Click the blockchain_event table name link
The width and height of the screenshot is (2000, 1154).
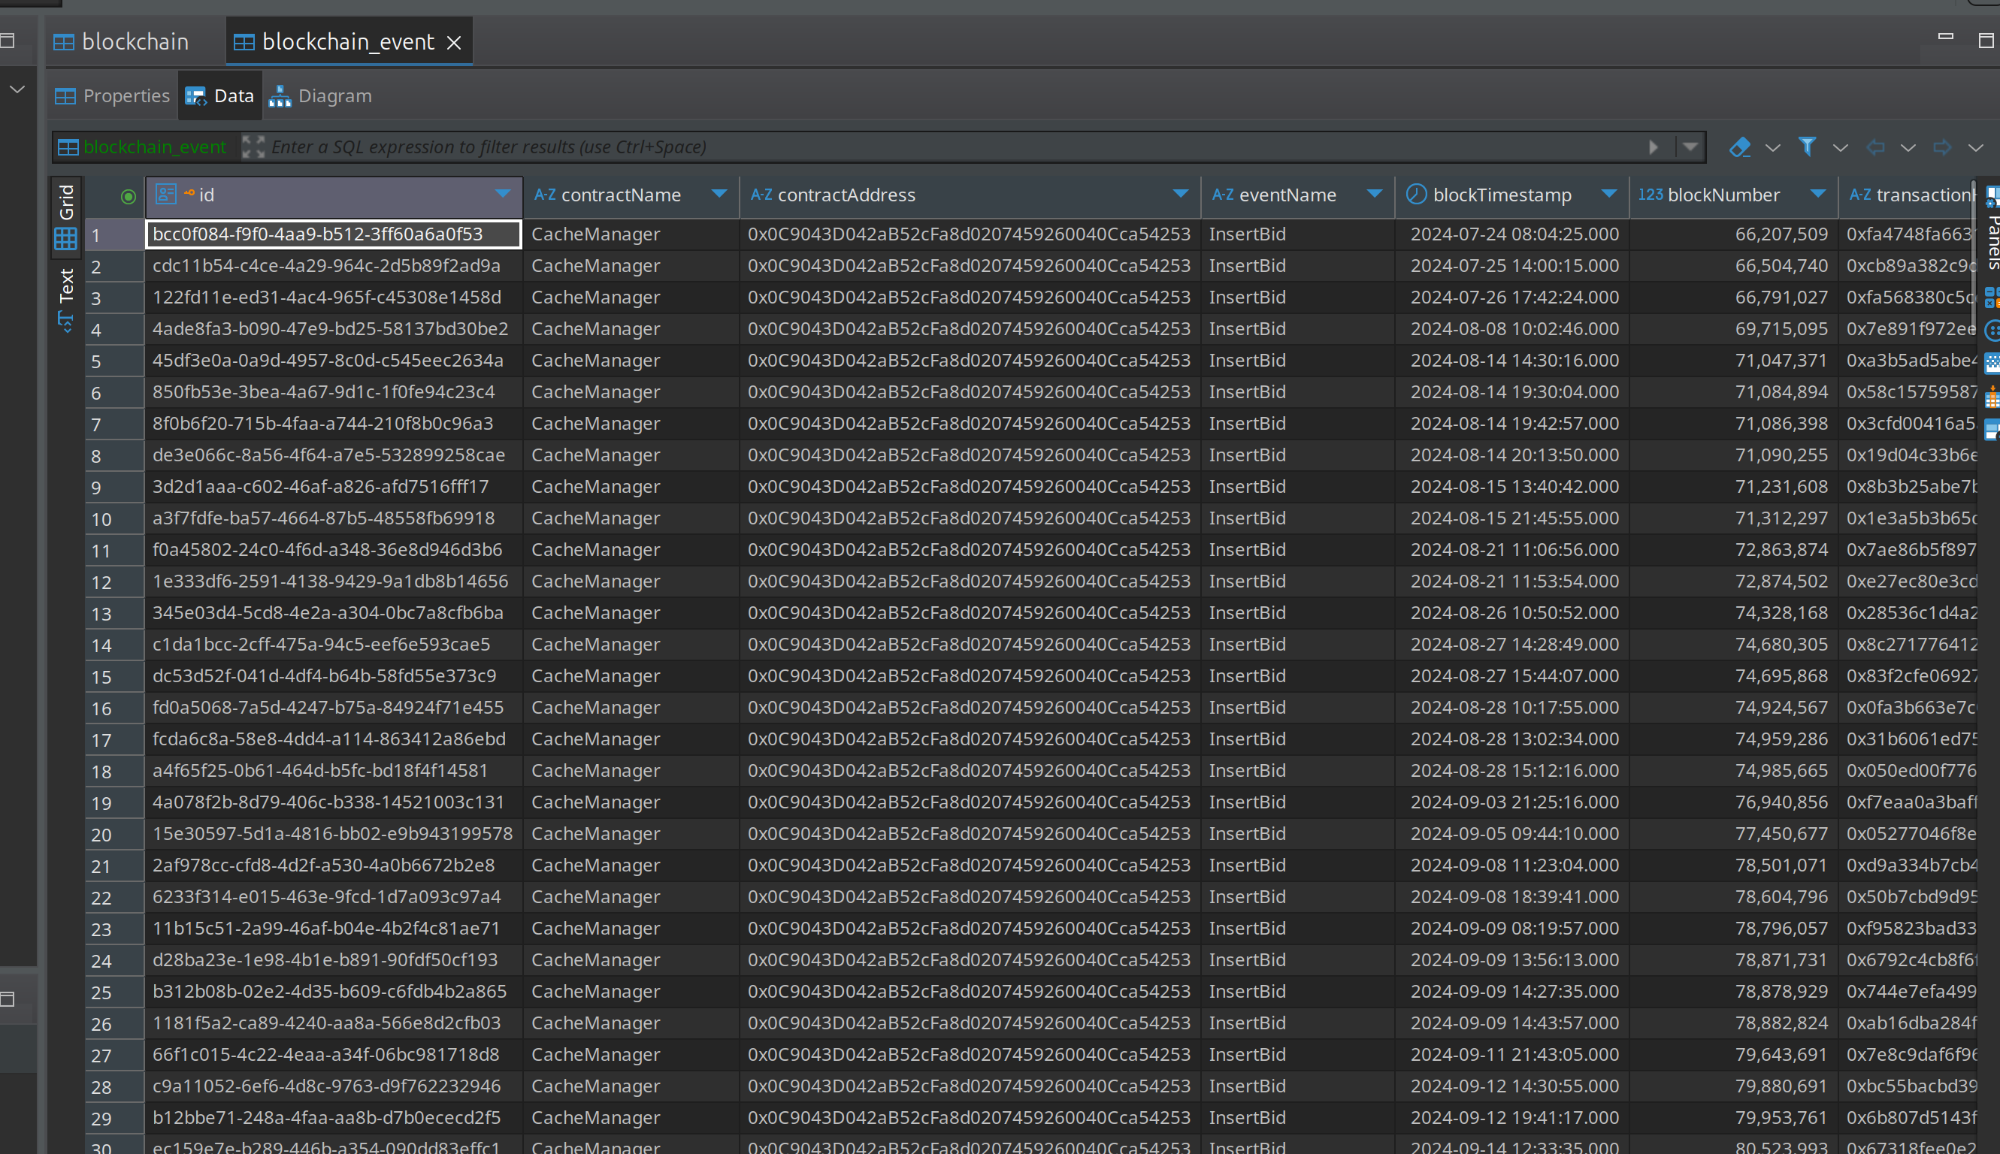tap(155, 147)
